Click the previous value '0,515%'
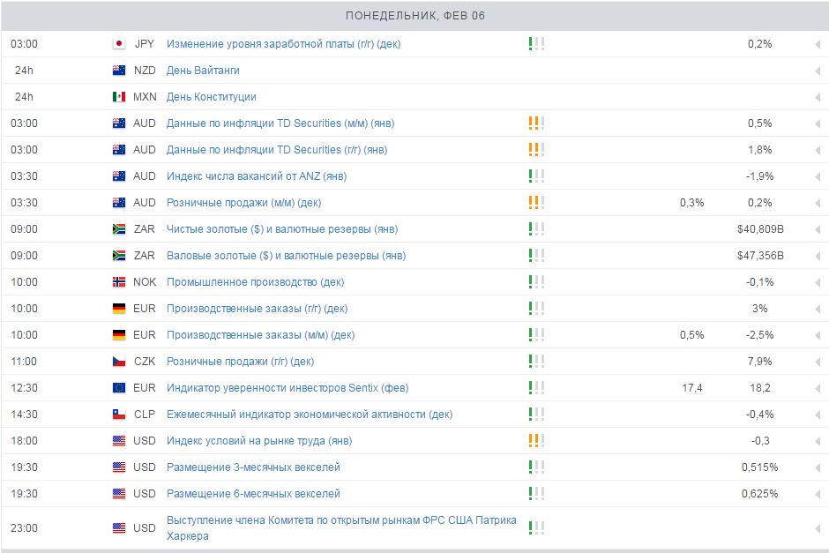The height and width of the screenshot is (553, 829). tap(759, 467)
